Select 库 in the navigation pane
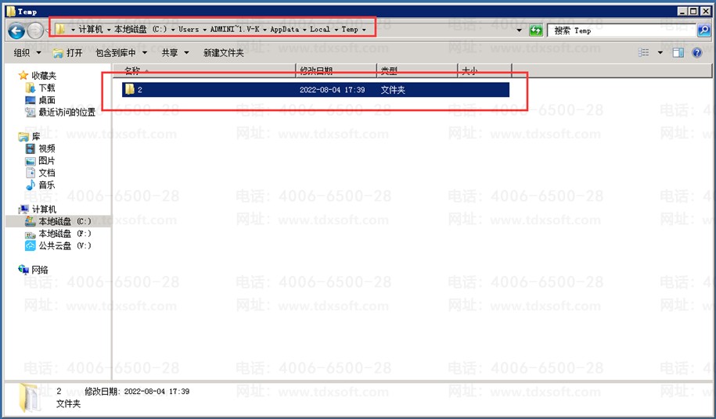The height and width of the screenshot is (419, 716). [36, 136]
